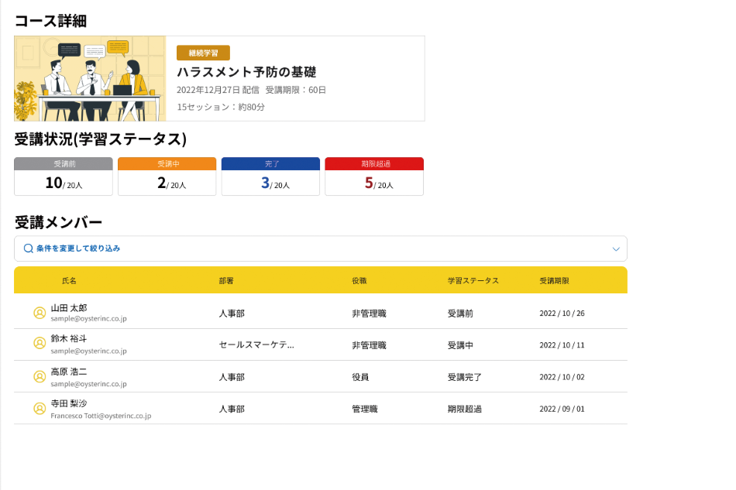Sort by 受講期限 column header

(x=554, y=280)
